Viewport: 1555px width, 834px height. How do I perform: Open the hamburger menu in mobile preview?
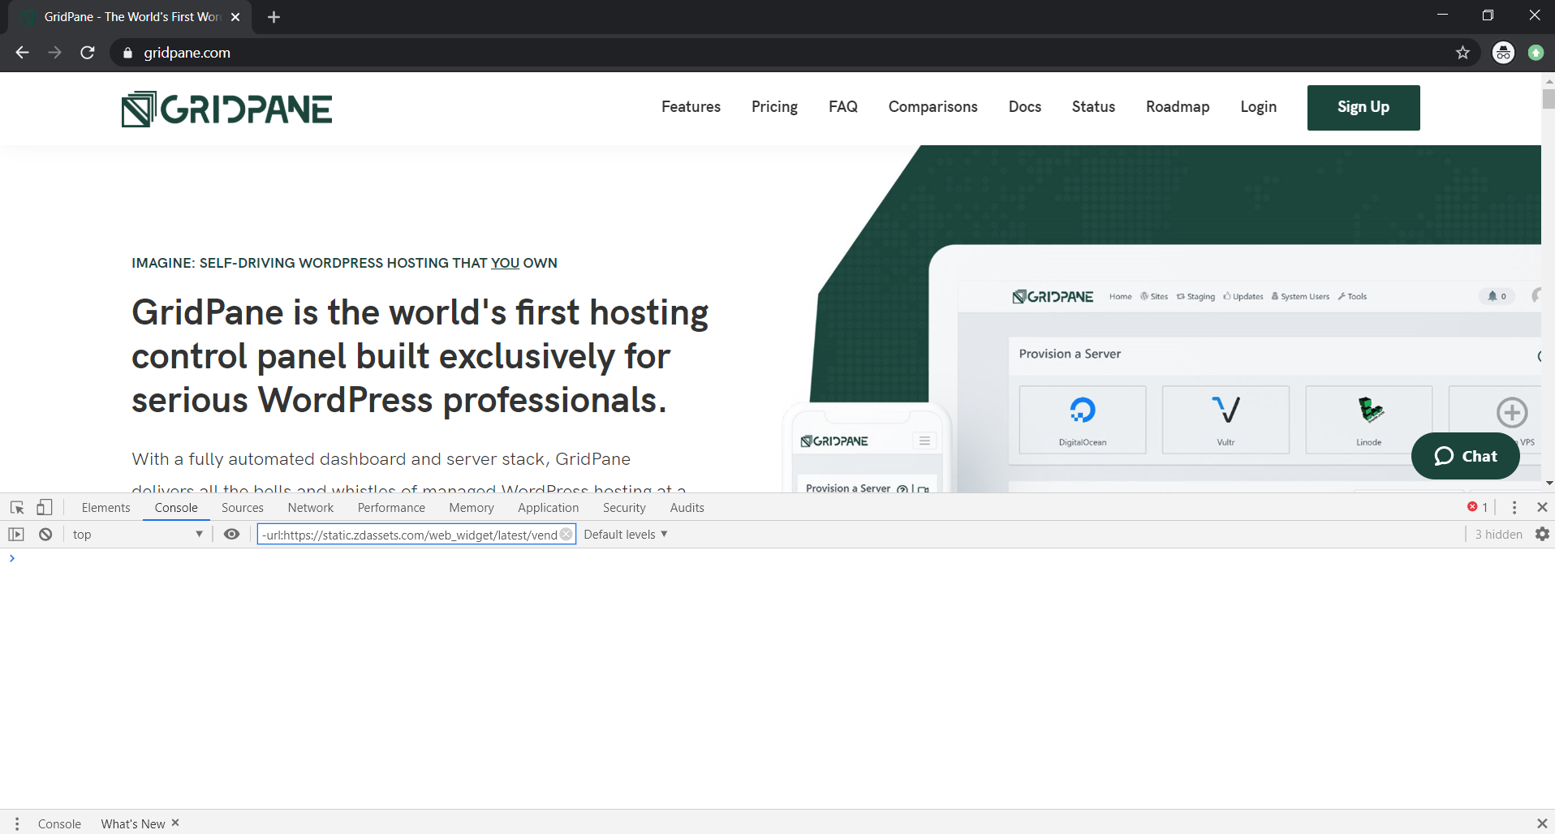click(x=924, y=441)
